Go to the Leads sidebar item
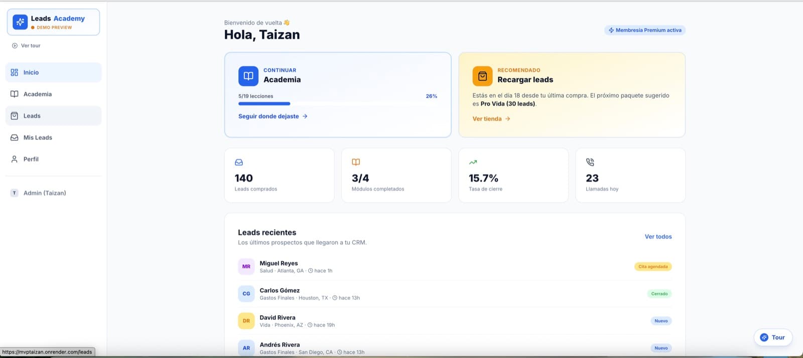803x358 pixels. click(54, 116)
